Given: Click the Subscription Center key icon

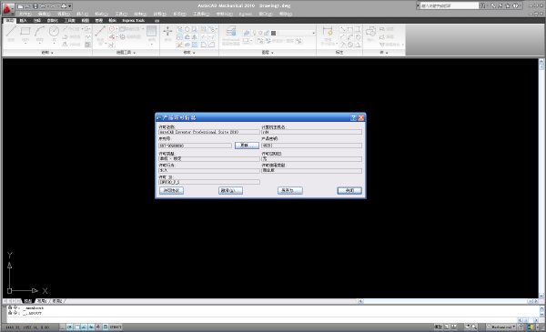Looking at the screenshot, I should 493,5.
